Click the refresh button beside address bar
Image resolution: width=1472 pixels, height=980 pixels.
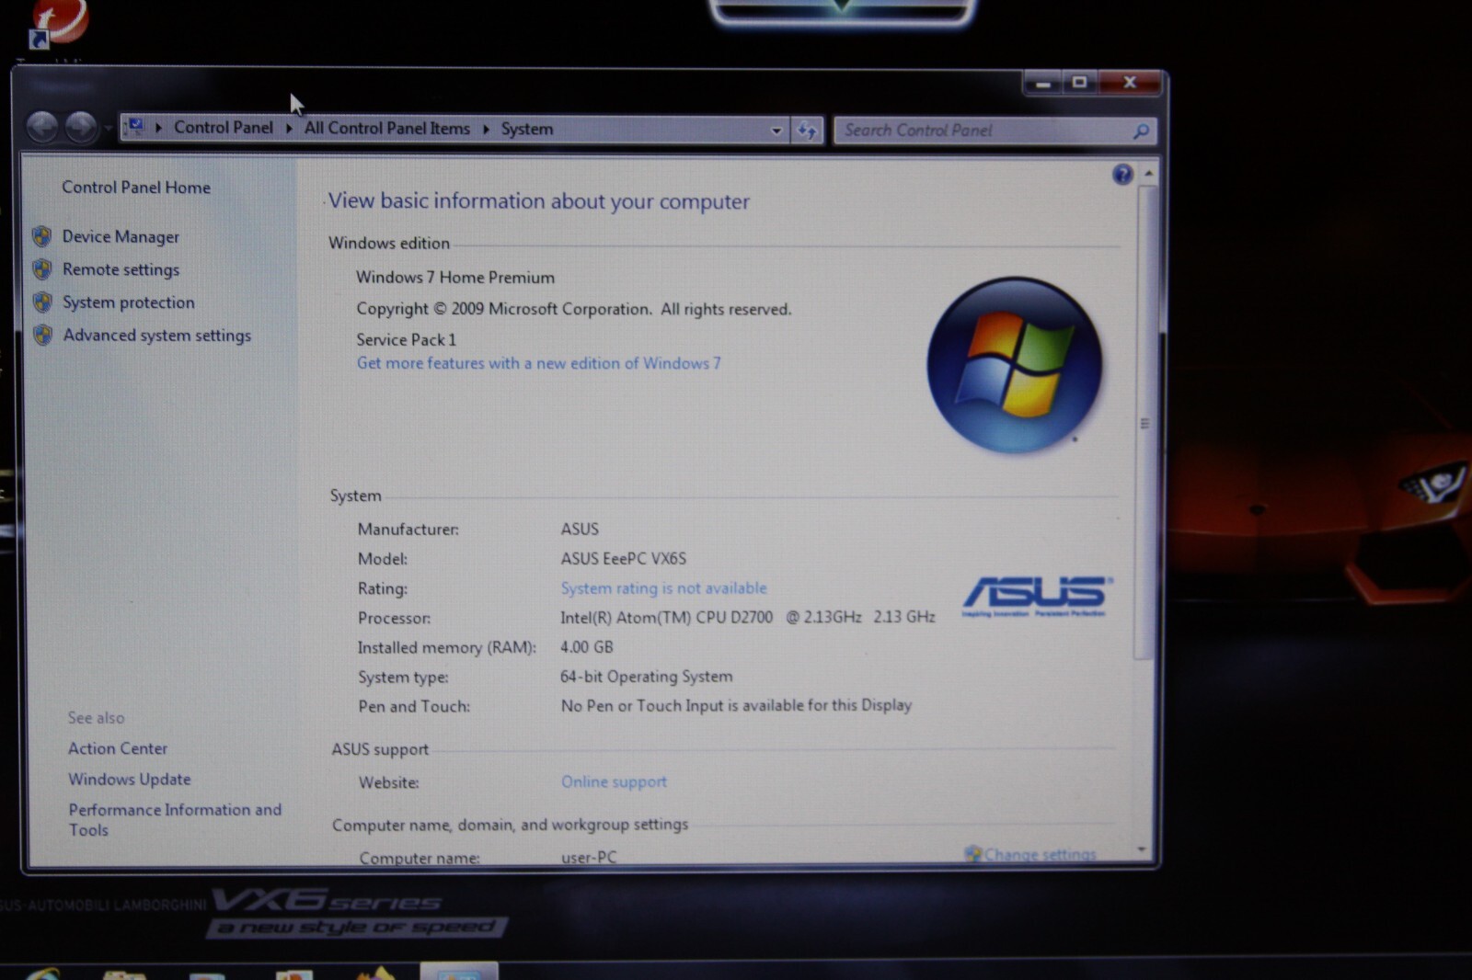(x=807, y=131)
